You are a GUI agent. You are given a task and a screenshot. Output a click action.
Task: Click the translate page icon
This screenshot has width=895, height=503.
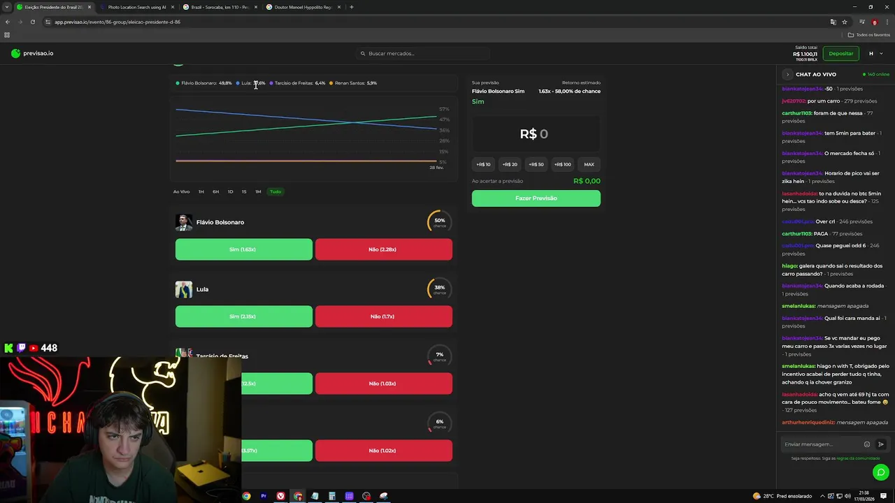[833, 22]
